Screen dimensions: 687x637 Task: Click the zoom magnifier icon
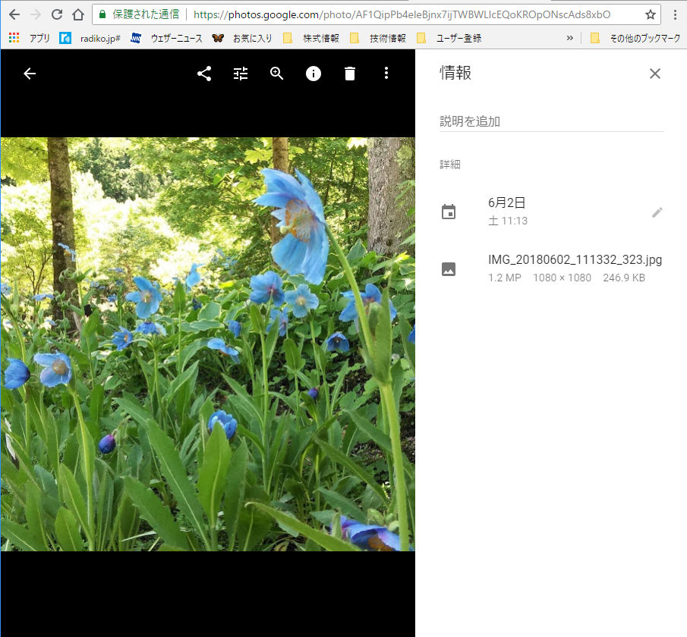pos(277,74)
